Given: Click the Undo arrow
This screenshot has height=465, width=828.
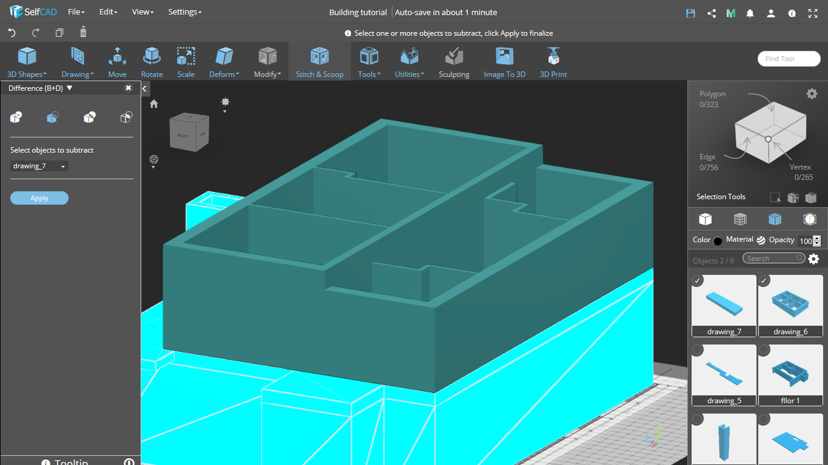Looking at the screenshot, I should [x=12, y=33].
